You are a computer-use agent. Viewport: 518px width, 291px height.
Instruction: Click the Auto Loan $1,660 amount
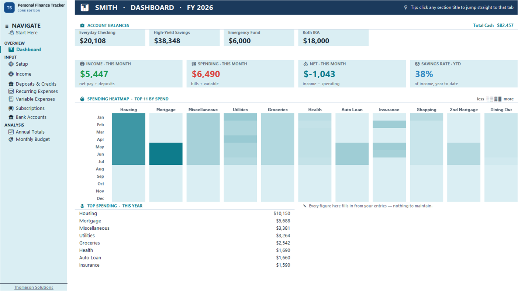tap(283, 258)
